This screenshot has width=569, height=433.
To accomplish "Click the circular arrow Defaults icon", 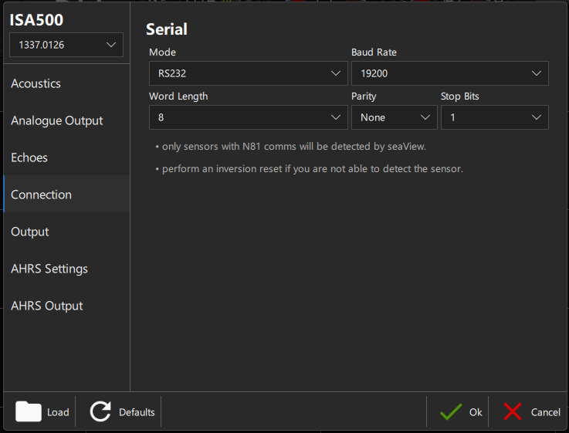I will click(x=100, y=411).
